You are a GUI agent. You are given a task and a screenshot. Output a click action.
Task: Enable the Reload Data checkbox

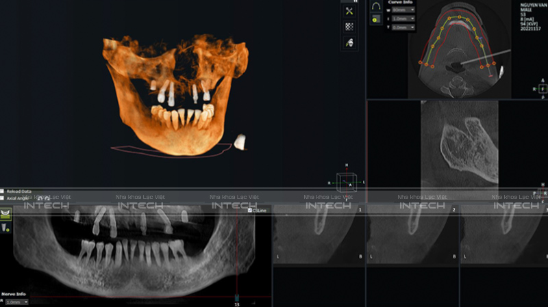coord(3,191)
